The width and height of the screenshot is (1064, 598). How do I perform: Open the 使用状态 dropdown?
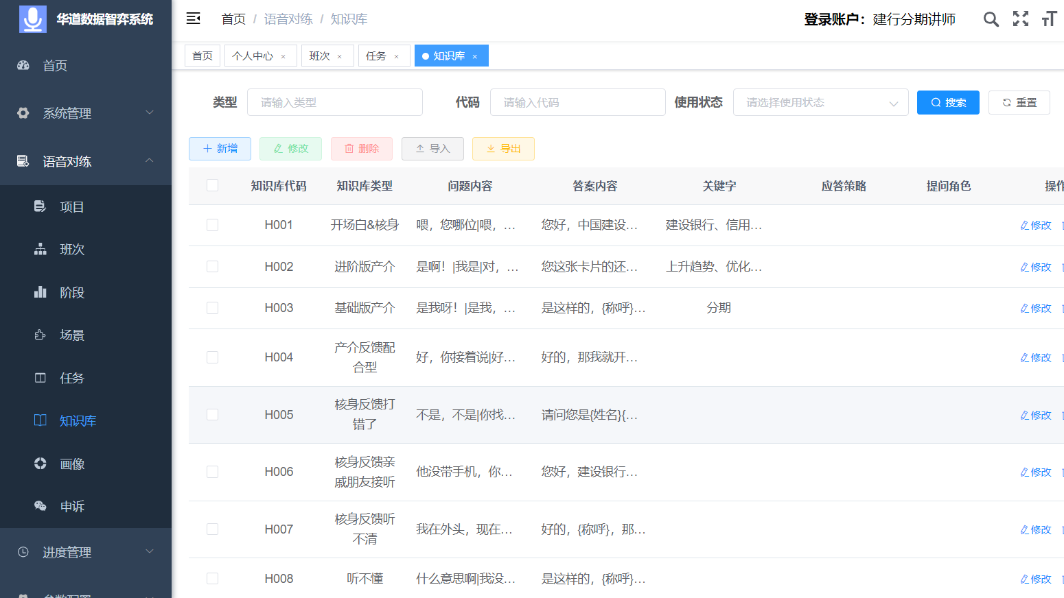tap(820, 102)
